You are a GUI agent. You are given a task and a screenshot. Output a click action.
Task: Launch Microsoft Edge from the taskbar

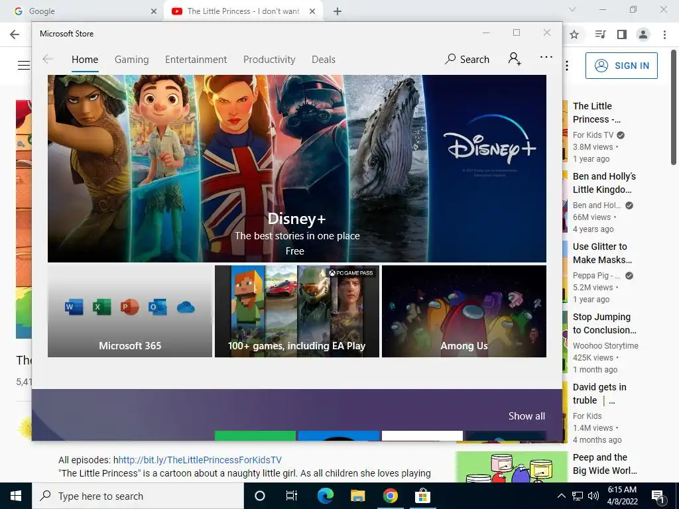click(x=325, y=496)
